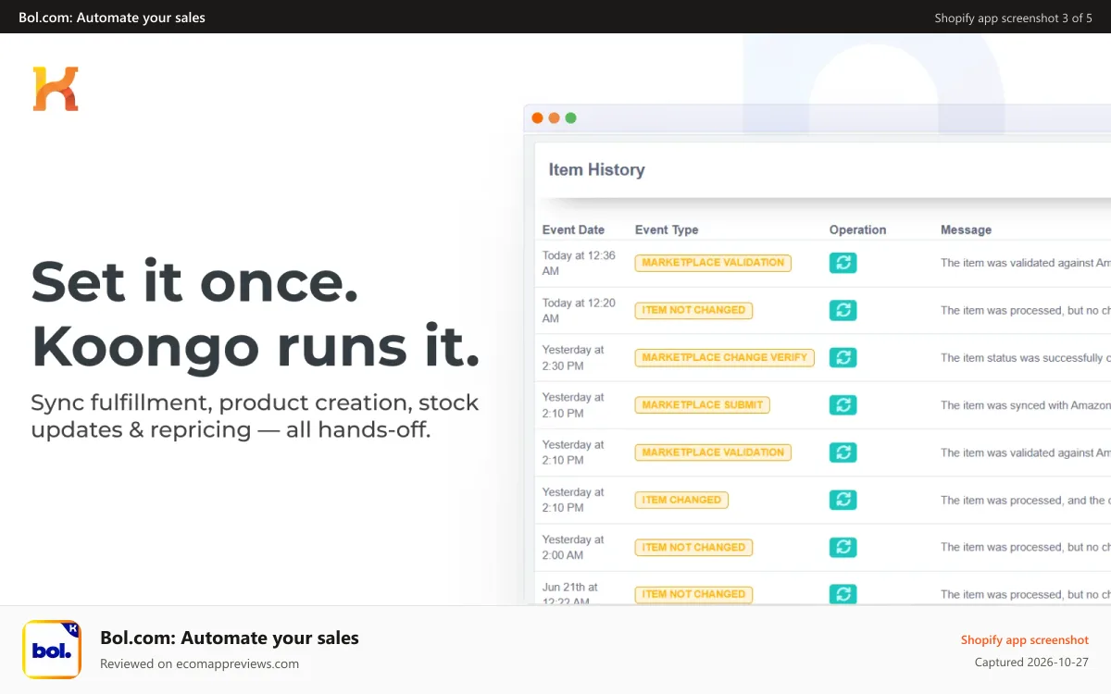Screen dimensions: 1111x694
Task: Click the orange 'Shopify app screenshot' label
Action: click(1025, 639)
